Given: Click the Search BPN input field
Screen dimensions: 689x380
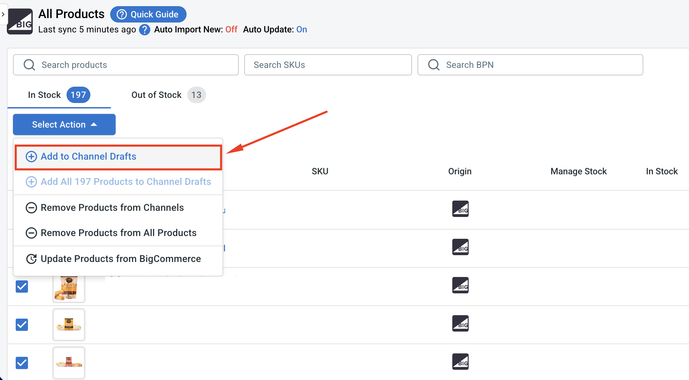Looking at the screenshot, I should tap(530, 65).
